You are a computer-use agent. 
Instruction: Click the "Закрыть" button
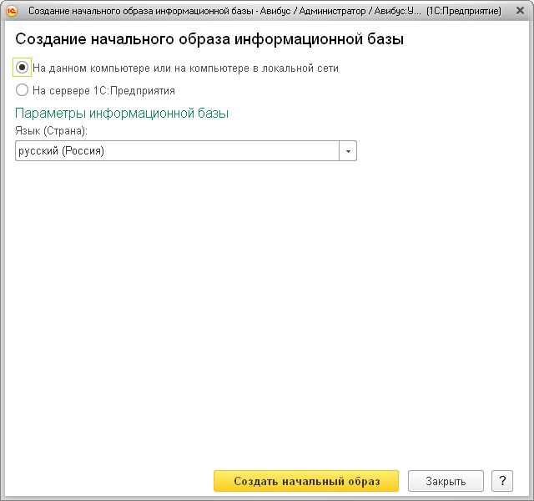[x=446, y=481]
